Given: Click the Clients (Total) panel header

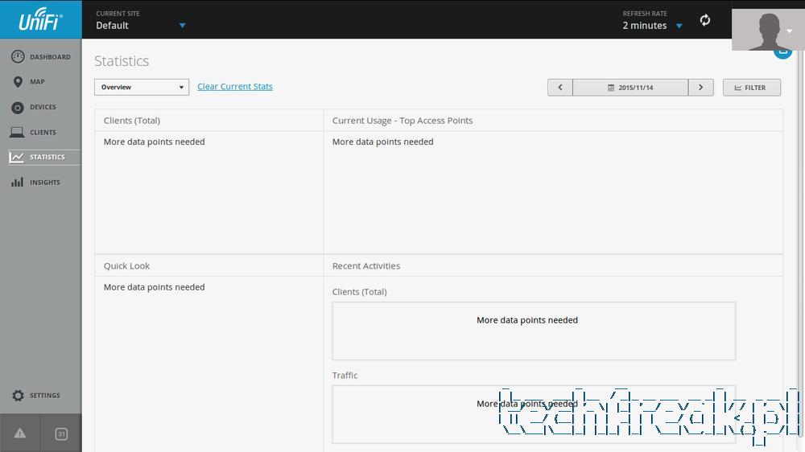Looking at the screenshot, I should pos(132,121).
